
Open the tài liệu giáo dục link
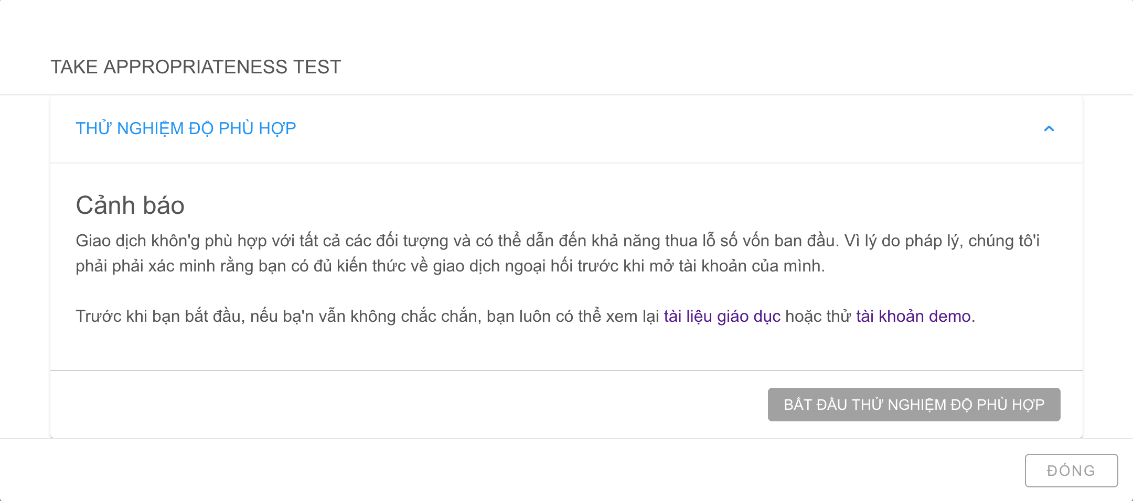722,317
